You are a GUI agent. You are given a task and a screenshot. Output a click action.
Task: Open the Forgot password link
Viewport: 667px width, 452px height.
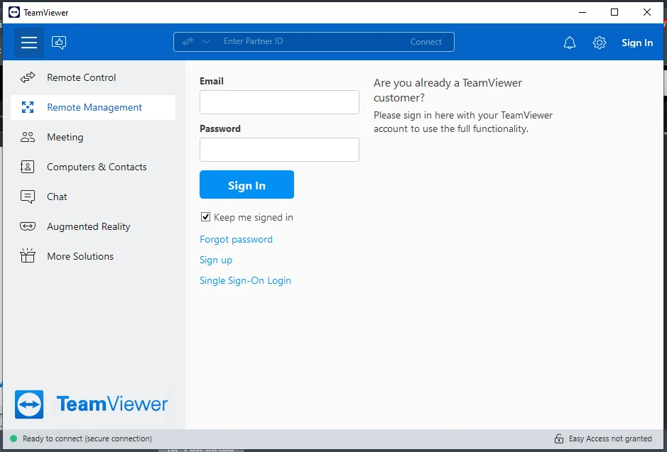[x=236, y=239]
